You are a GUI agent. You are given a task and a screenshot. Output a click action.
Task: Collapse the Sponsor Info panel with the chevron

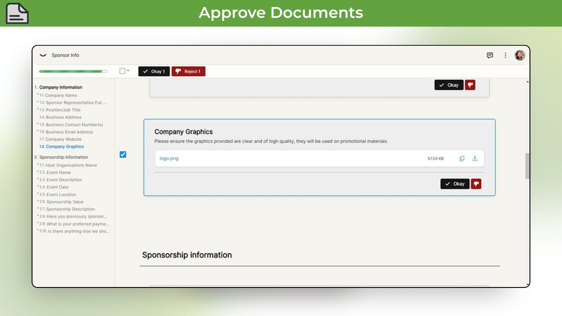coord(43,55)
